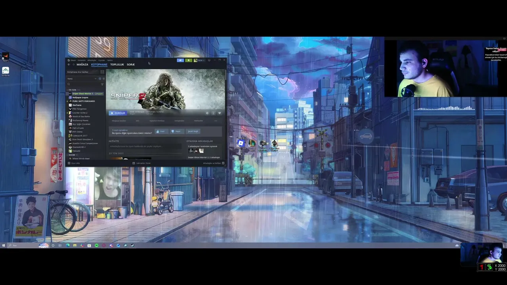Open game settings gear icon
This screenshot has height=285, width=507.
pos(207,113)
